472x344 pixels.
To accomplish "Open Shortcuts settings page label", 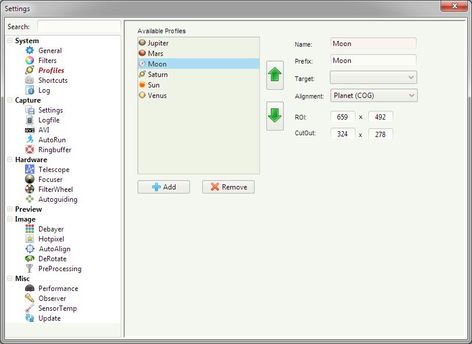I will (x=53, y=80).
